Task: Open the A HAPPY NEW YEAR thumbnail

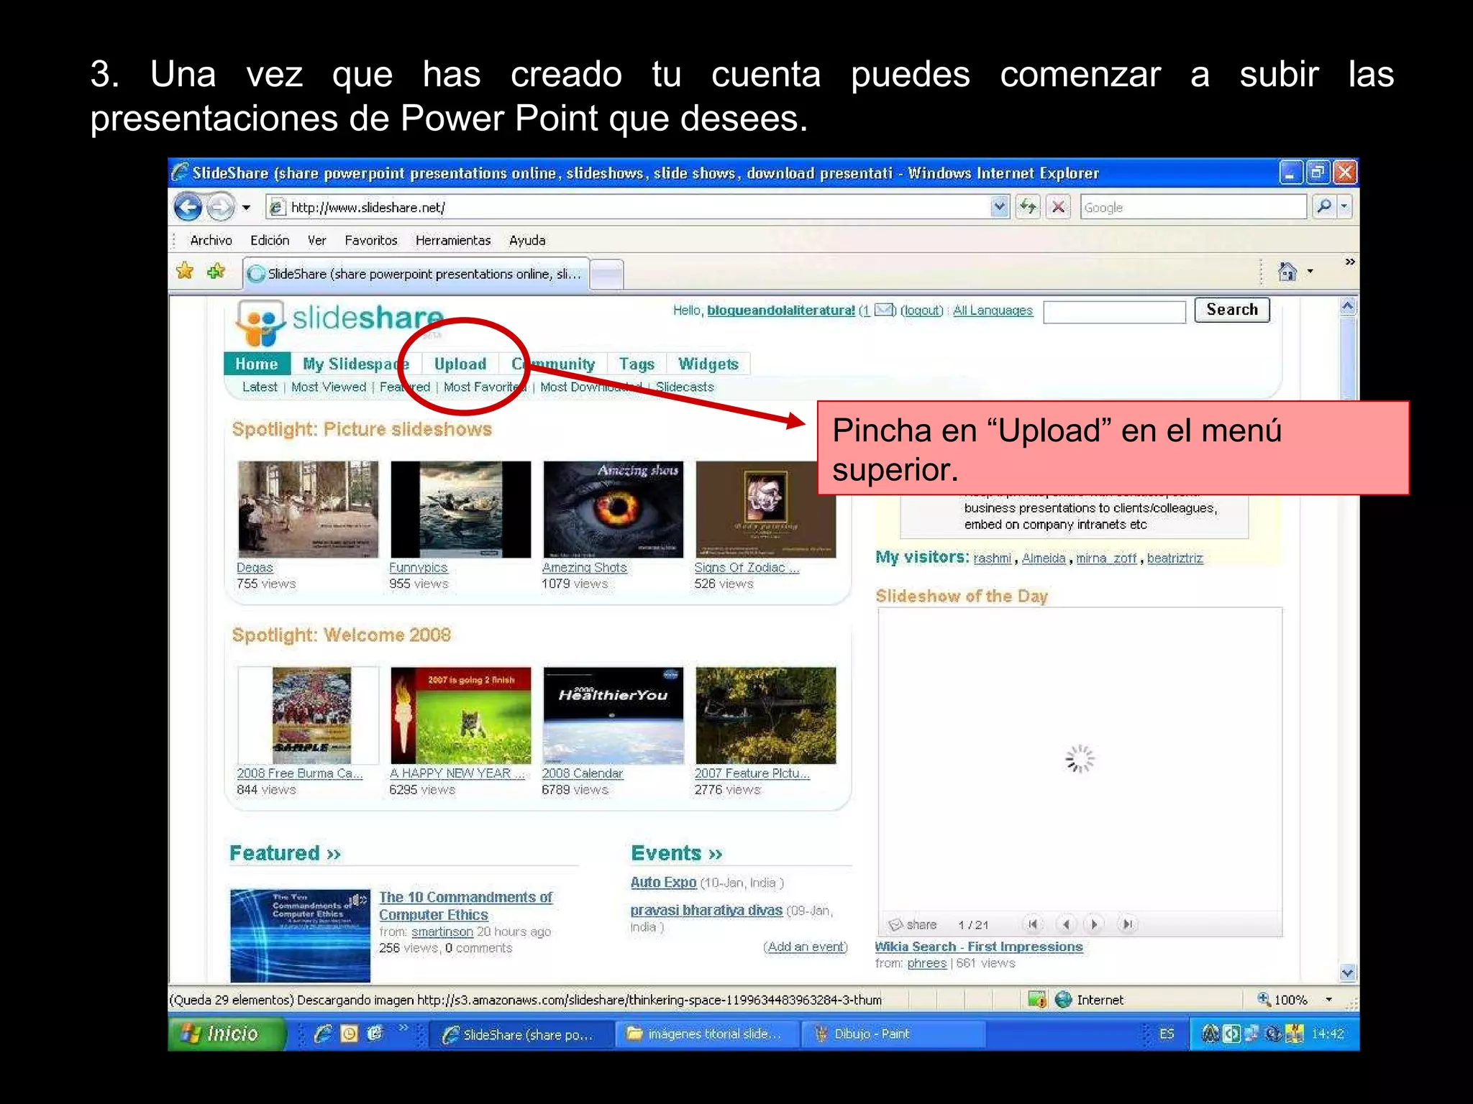Action: 461,716
